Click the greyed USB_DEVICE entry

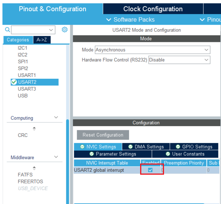[x=33, y=188]
